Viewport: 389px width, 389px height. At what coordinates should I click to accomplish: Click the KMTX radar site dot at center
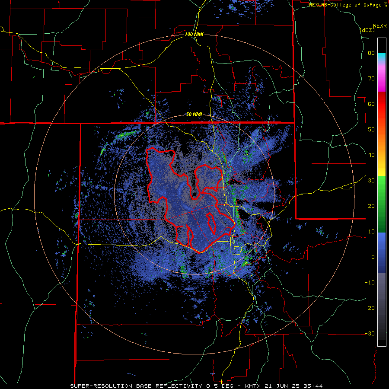(194, 194)
